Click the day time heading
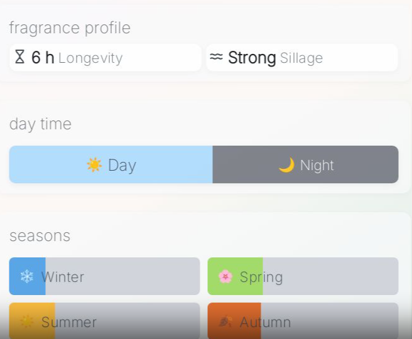The height and width of the screenshot is (339, 412). 40,124
